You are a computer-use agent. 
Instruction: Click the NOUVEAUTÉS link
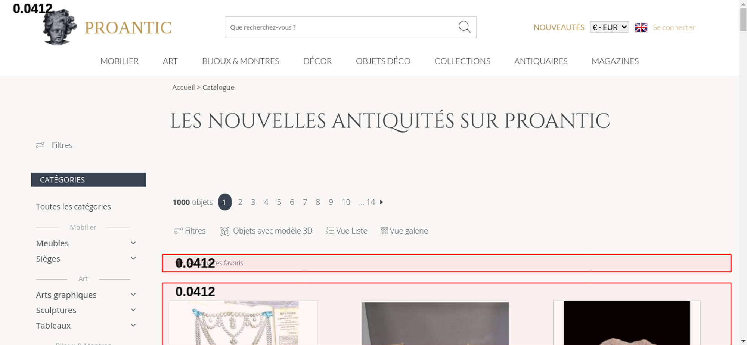point(559,27)
